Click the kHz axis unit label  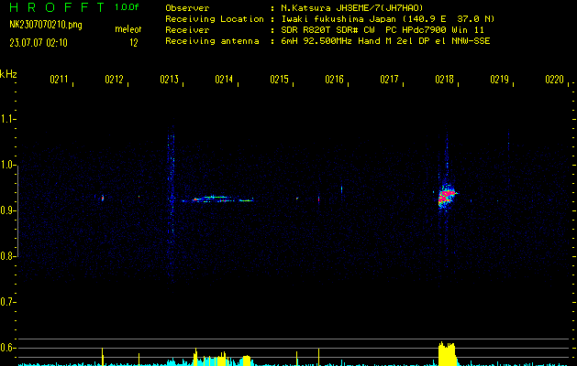(x=8, y=74)
